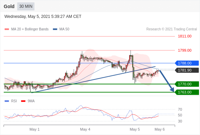This screenshot has height=135, width=200.
Task: Click the May 6 date axis label
Action: pyautogui.click(x=160, y=129)
